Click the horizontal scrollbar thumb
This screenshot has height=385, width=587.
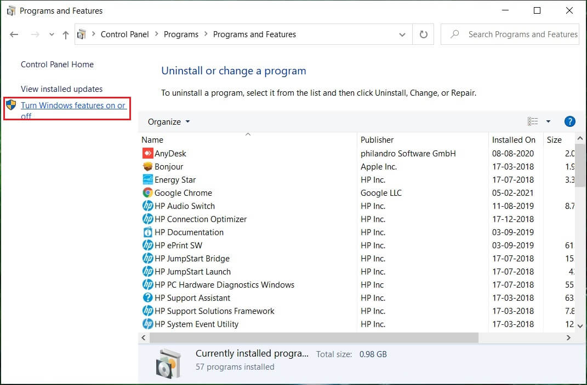tap(314, 337)
